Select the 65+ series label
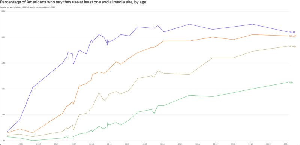Screen dimensions: 300x145 coord(291,83)
